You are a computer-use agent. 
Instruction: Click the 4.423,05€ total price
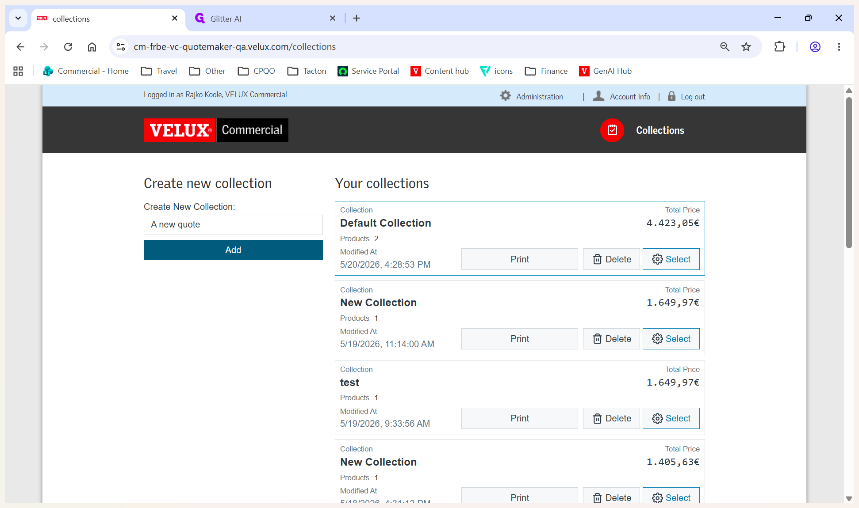point(673,223)
